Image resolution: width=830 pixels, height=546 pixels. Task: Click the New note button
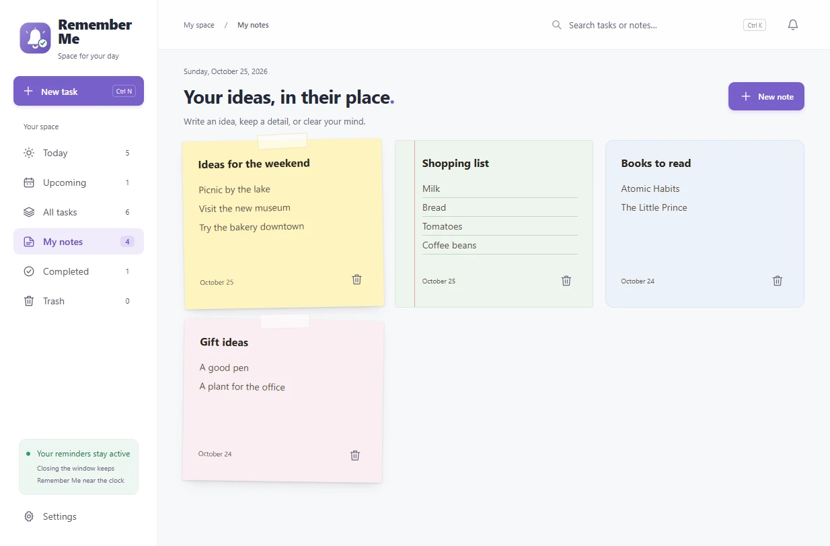766,96
